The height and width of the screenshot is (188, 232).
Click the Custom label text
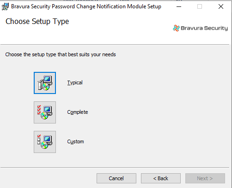pos(75,141)
